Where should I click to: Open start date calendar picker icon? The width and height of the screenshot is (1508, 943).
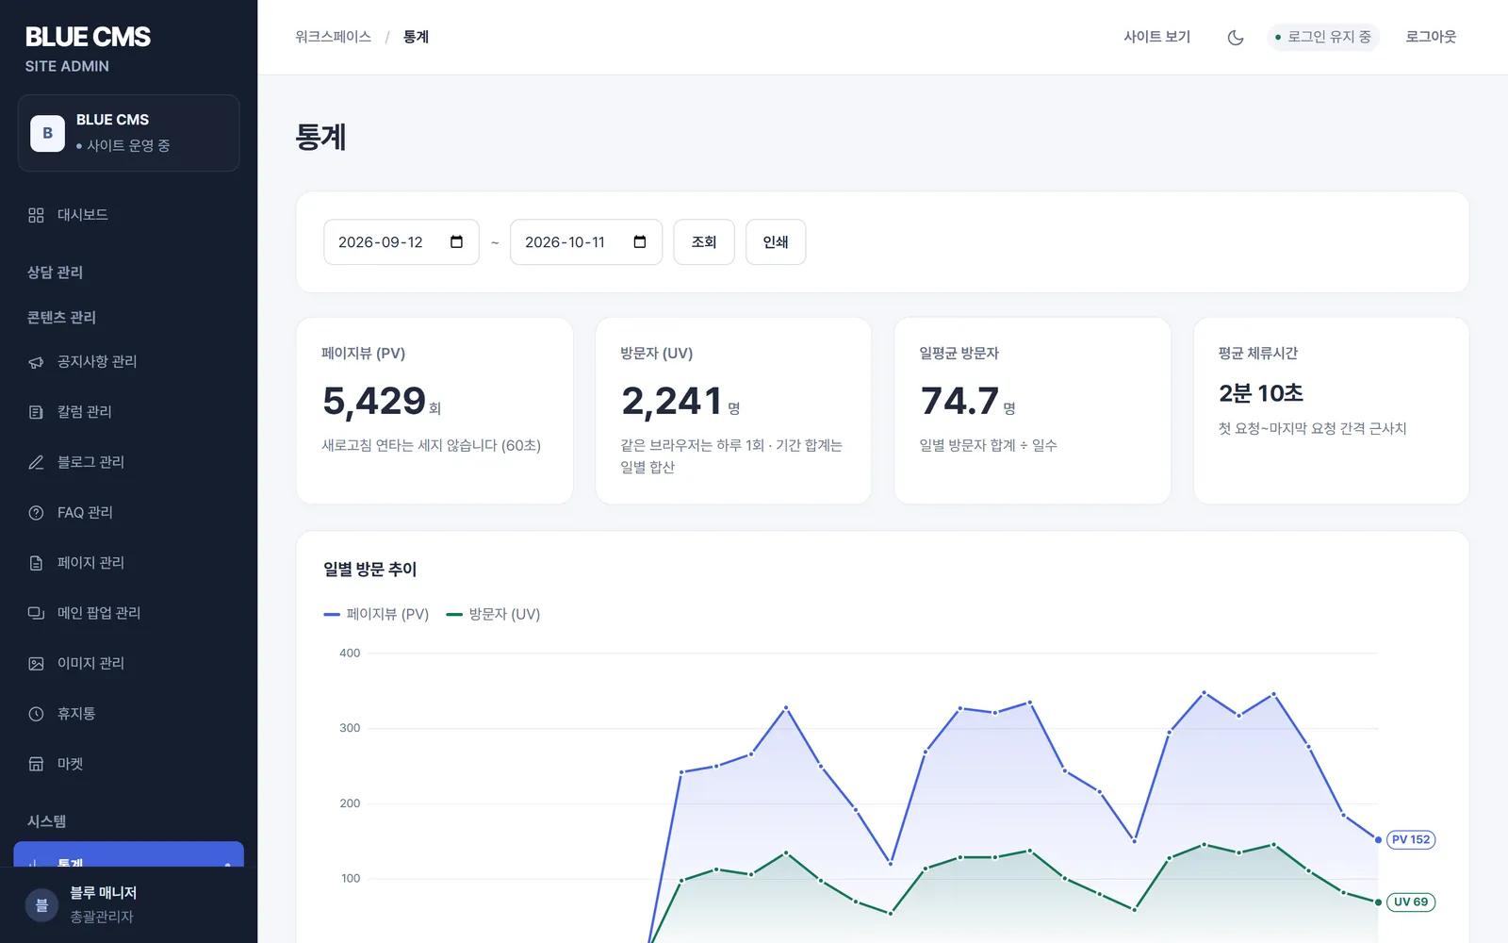[457, 242]
